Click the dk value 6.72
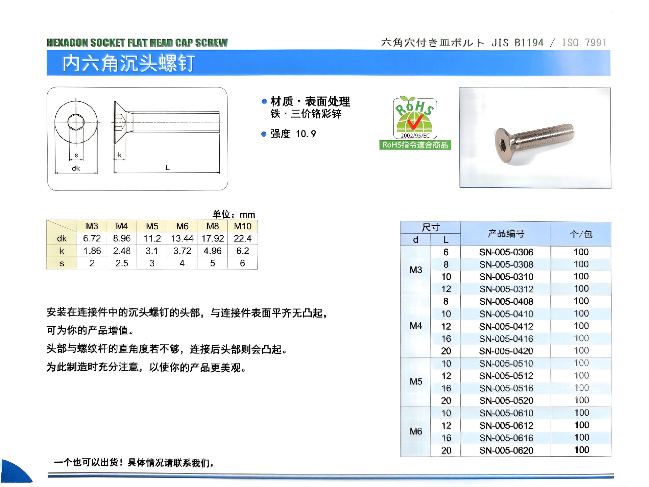Screen dimensions: 649x487 click(x=92, y=238)
